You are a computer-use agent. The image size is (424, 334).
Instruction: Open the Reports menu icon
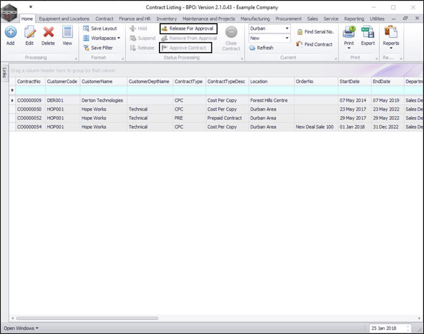pyautogui.click(x=391, y=32)
